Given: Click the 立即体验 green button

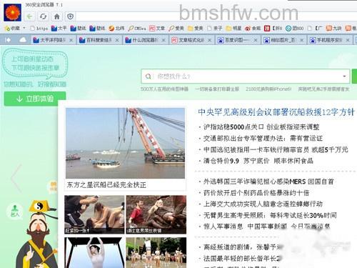Looking at the screenshot, I should coord(35,99).
